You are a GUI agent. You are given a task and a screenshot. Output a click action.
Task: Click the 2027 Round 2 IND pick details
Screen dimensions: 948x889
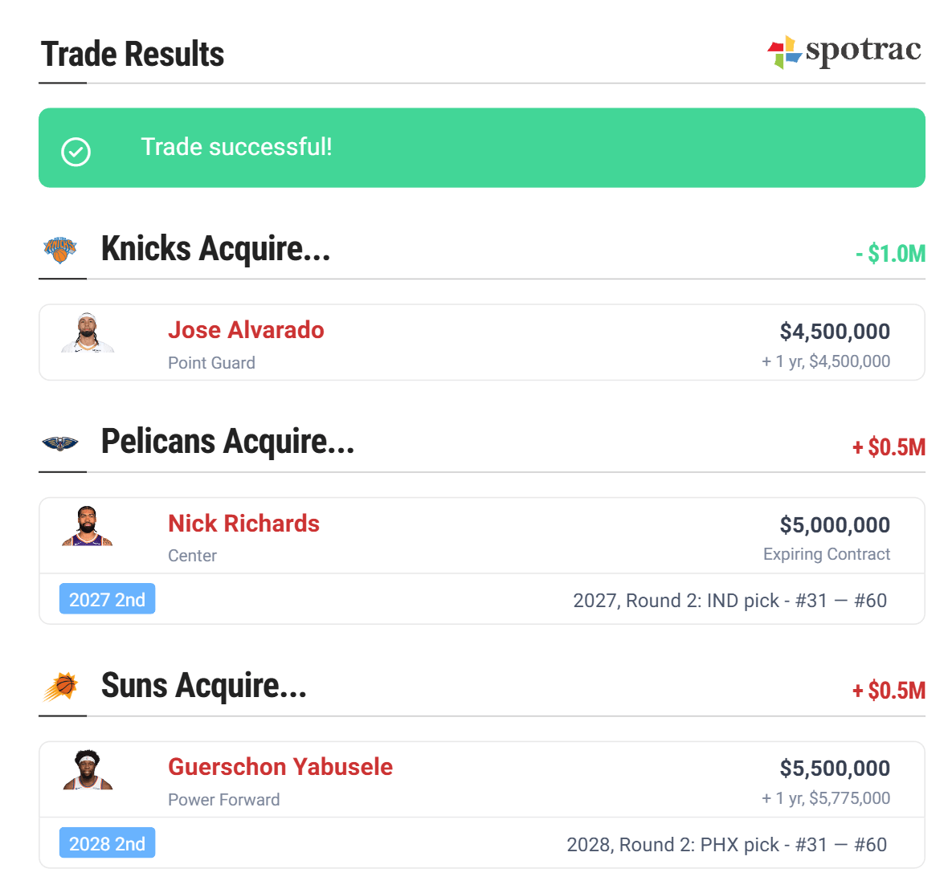click(x=729, y=601)
